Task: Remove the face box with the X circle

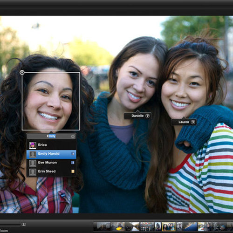Action: pos(22,72)
